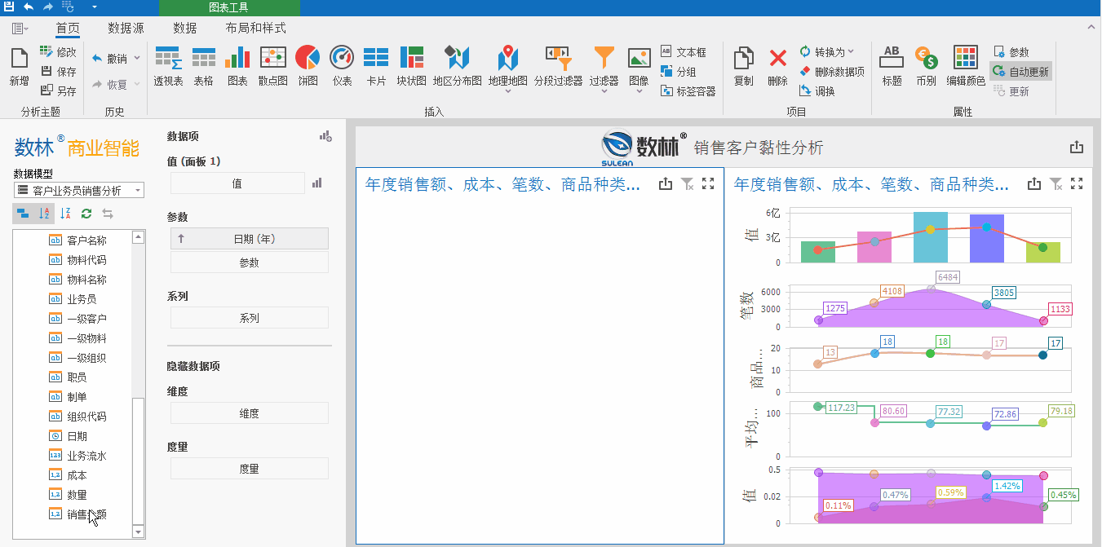Click the 删除 delete icon
The height and width of the screenshot is (547, 1102).
[777, 67]
